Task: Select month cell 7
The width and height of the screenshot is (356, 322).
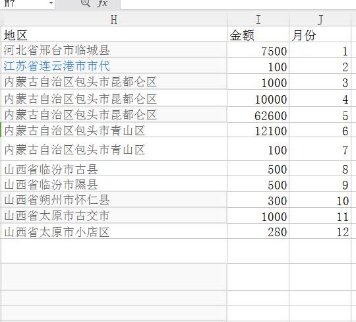Action: tap(320, 149)
